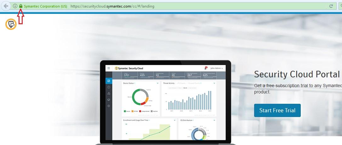This screenshot has height=145, width=342.
Task: Expand the Threat Activity panel chevron
Action: pos(214,83)
